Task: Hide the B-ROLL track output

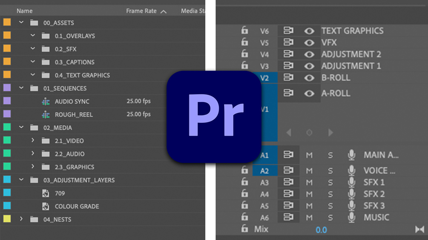Action: coord(309,78)
